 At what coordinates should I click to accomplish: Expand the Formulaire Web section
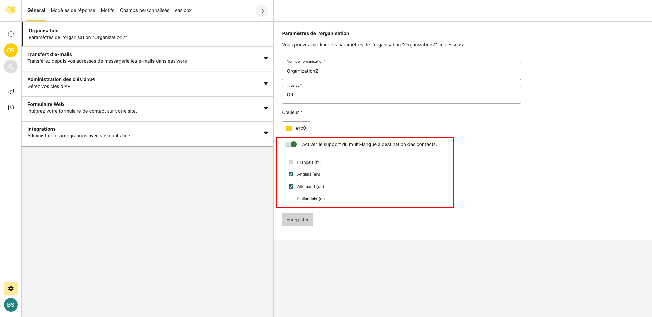(x=266, y=108)
